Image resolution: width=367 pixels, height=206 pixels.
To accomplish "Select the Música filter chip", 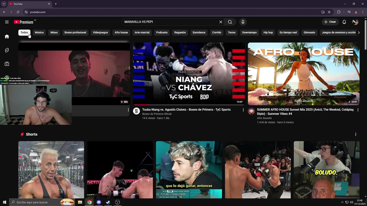I will pyautogui.click(x=39, y=32).
